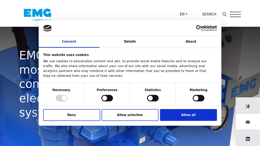Click the search magnifier icon

click(x=224, y=14)
